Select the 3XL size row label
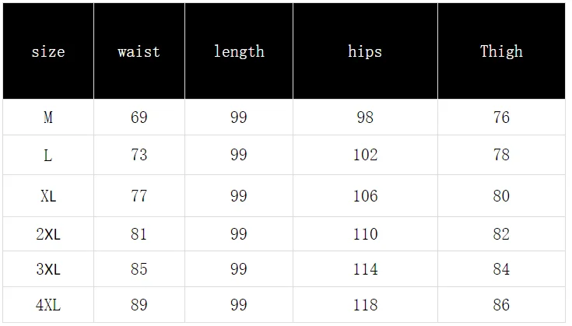 [x=48, y=269]
